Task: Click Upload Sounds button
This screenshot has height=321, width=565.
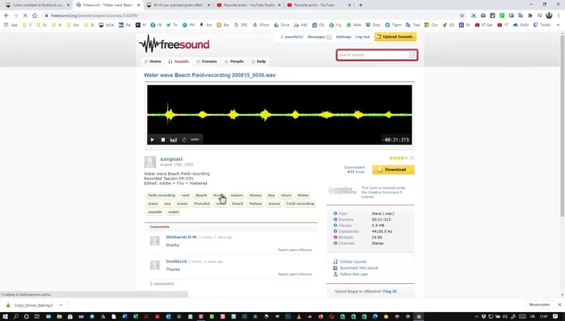Action: click(395, 36)
